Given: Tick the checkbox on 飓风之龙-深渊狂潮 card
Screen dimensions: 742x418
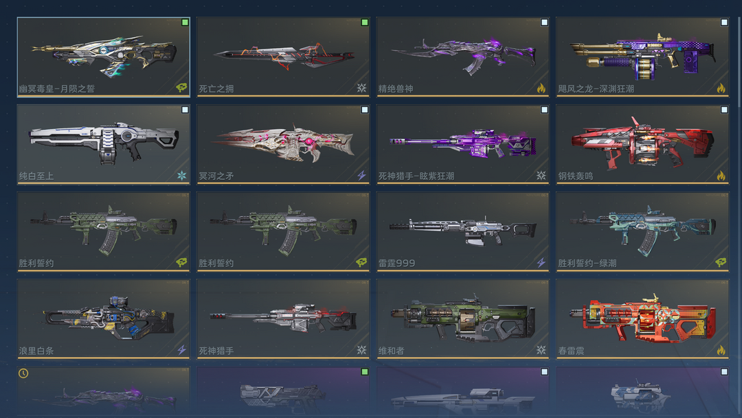Looking at the screenshot, I should (724, 22).
